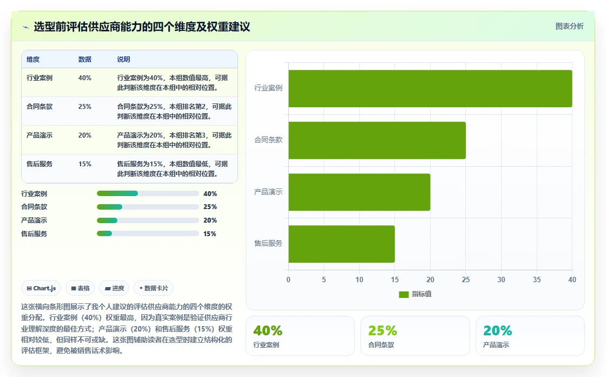The width and height of the screenshot is (606, 377).
Task: Open the 20% 产品演示 data card
Action: point(530,336)
